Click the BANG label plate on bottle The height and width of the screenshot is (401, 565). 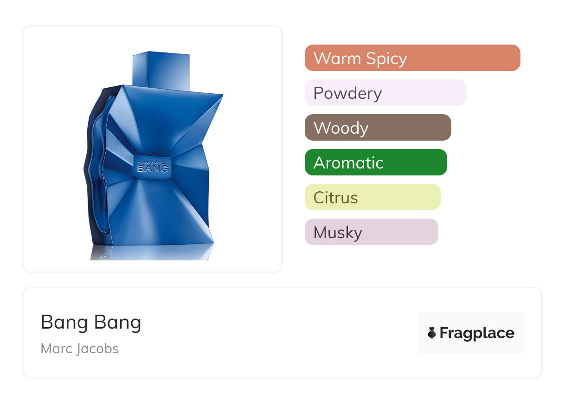pyautogui.click(x=153, y=168)
